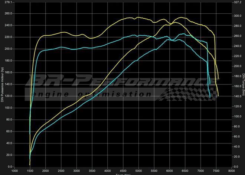Click the 1500 tick on RPM axis

coord(30,171)
